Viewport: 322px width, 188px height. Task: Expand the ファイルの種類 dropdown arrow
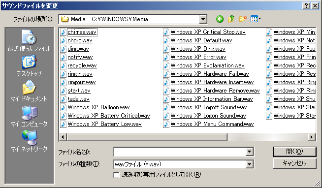pyautogui.click(x=249, y=164)
